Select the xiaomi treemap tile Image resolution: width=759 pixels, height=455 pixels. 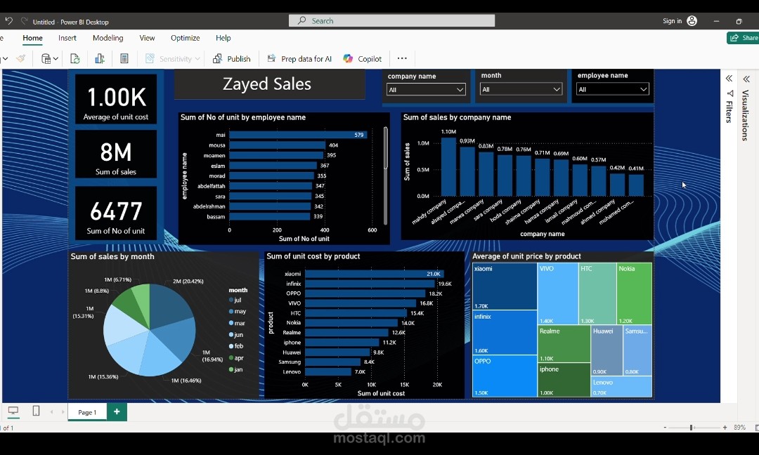tap(505, 286)
